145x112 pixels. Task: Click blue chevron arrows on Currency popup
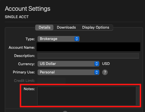coord(97,64)
